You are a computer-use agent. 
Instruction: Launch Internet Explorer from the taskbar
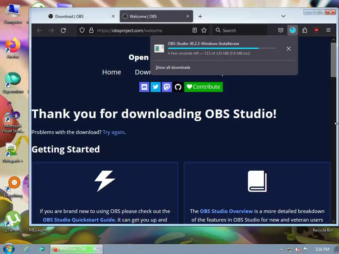pyautogui.click(x=27, y=249)
